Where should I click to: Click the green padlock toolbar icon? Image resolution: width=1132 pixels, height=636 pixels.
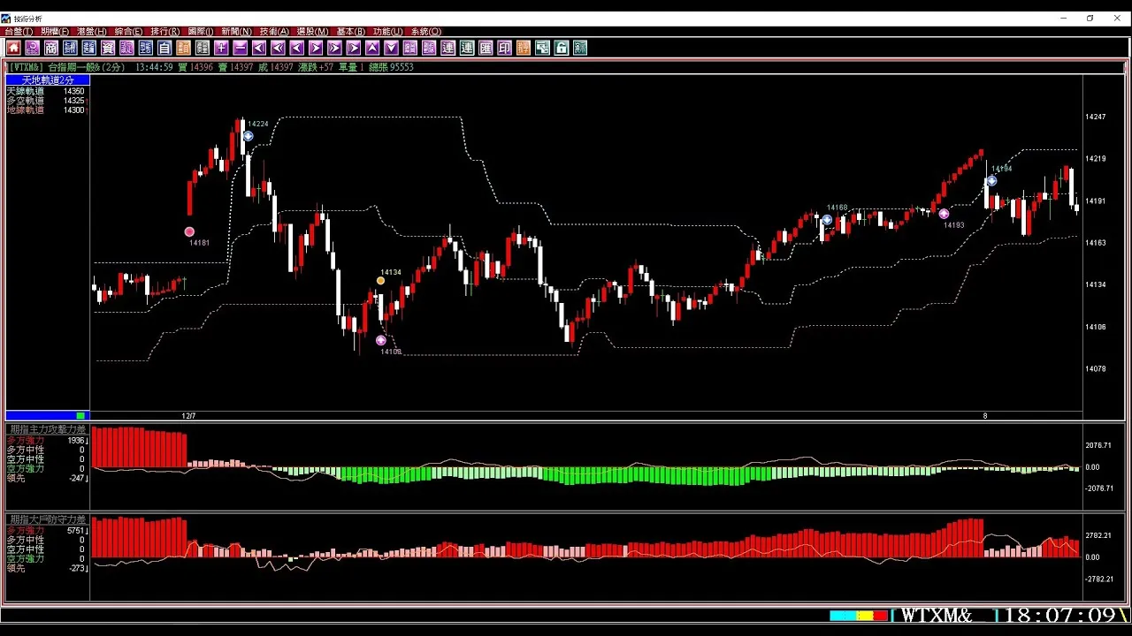tap(561, 48)
